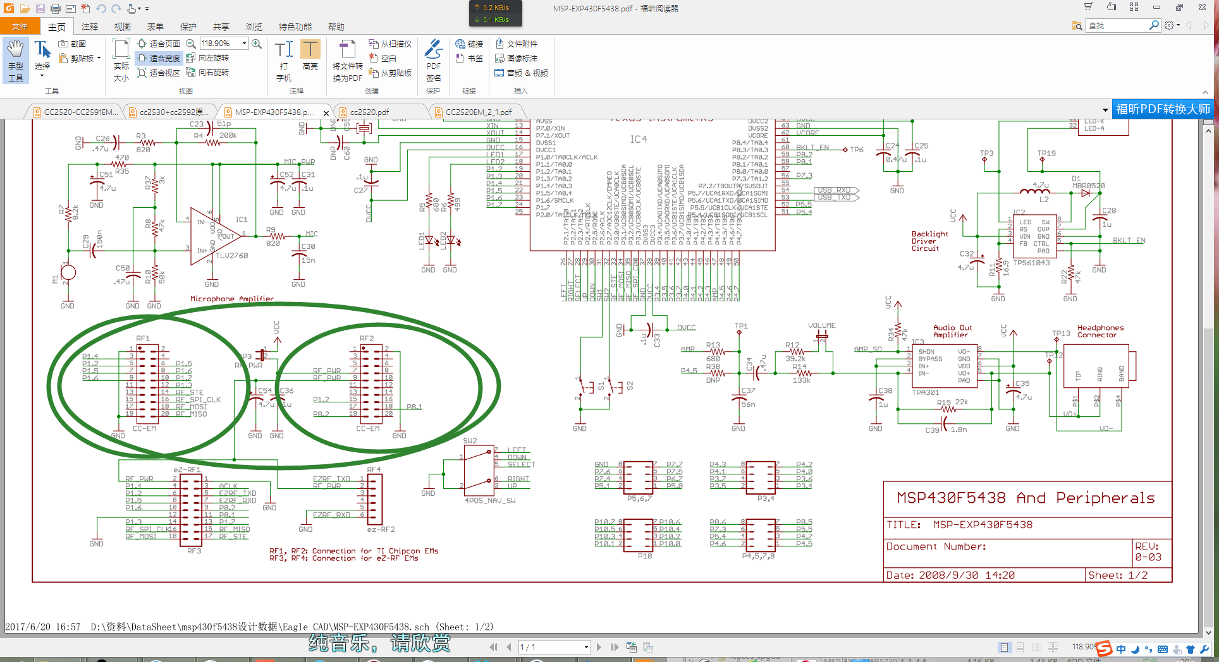Expand the Clipboard dropdown arrow

coord(99,58)
